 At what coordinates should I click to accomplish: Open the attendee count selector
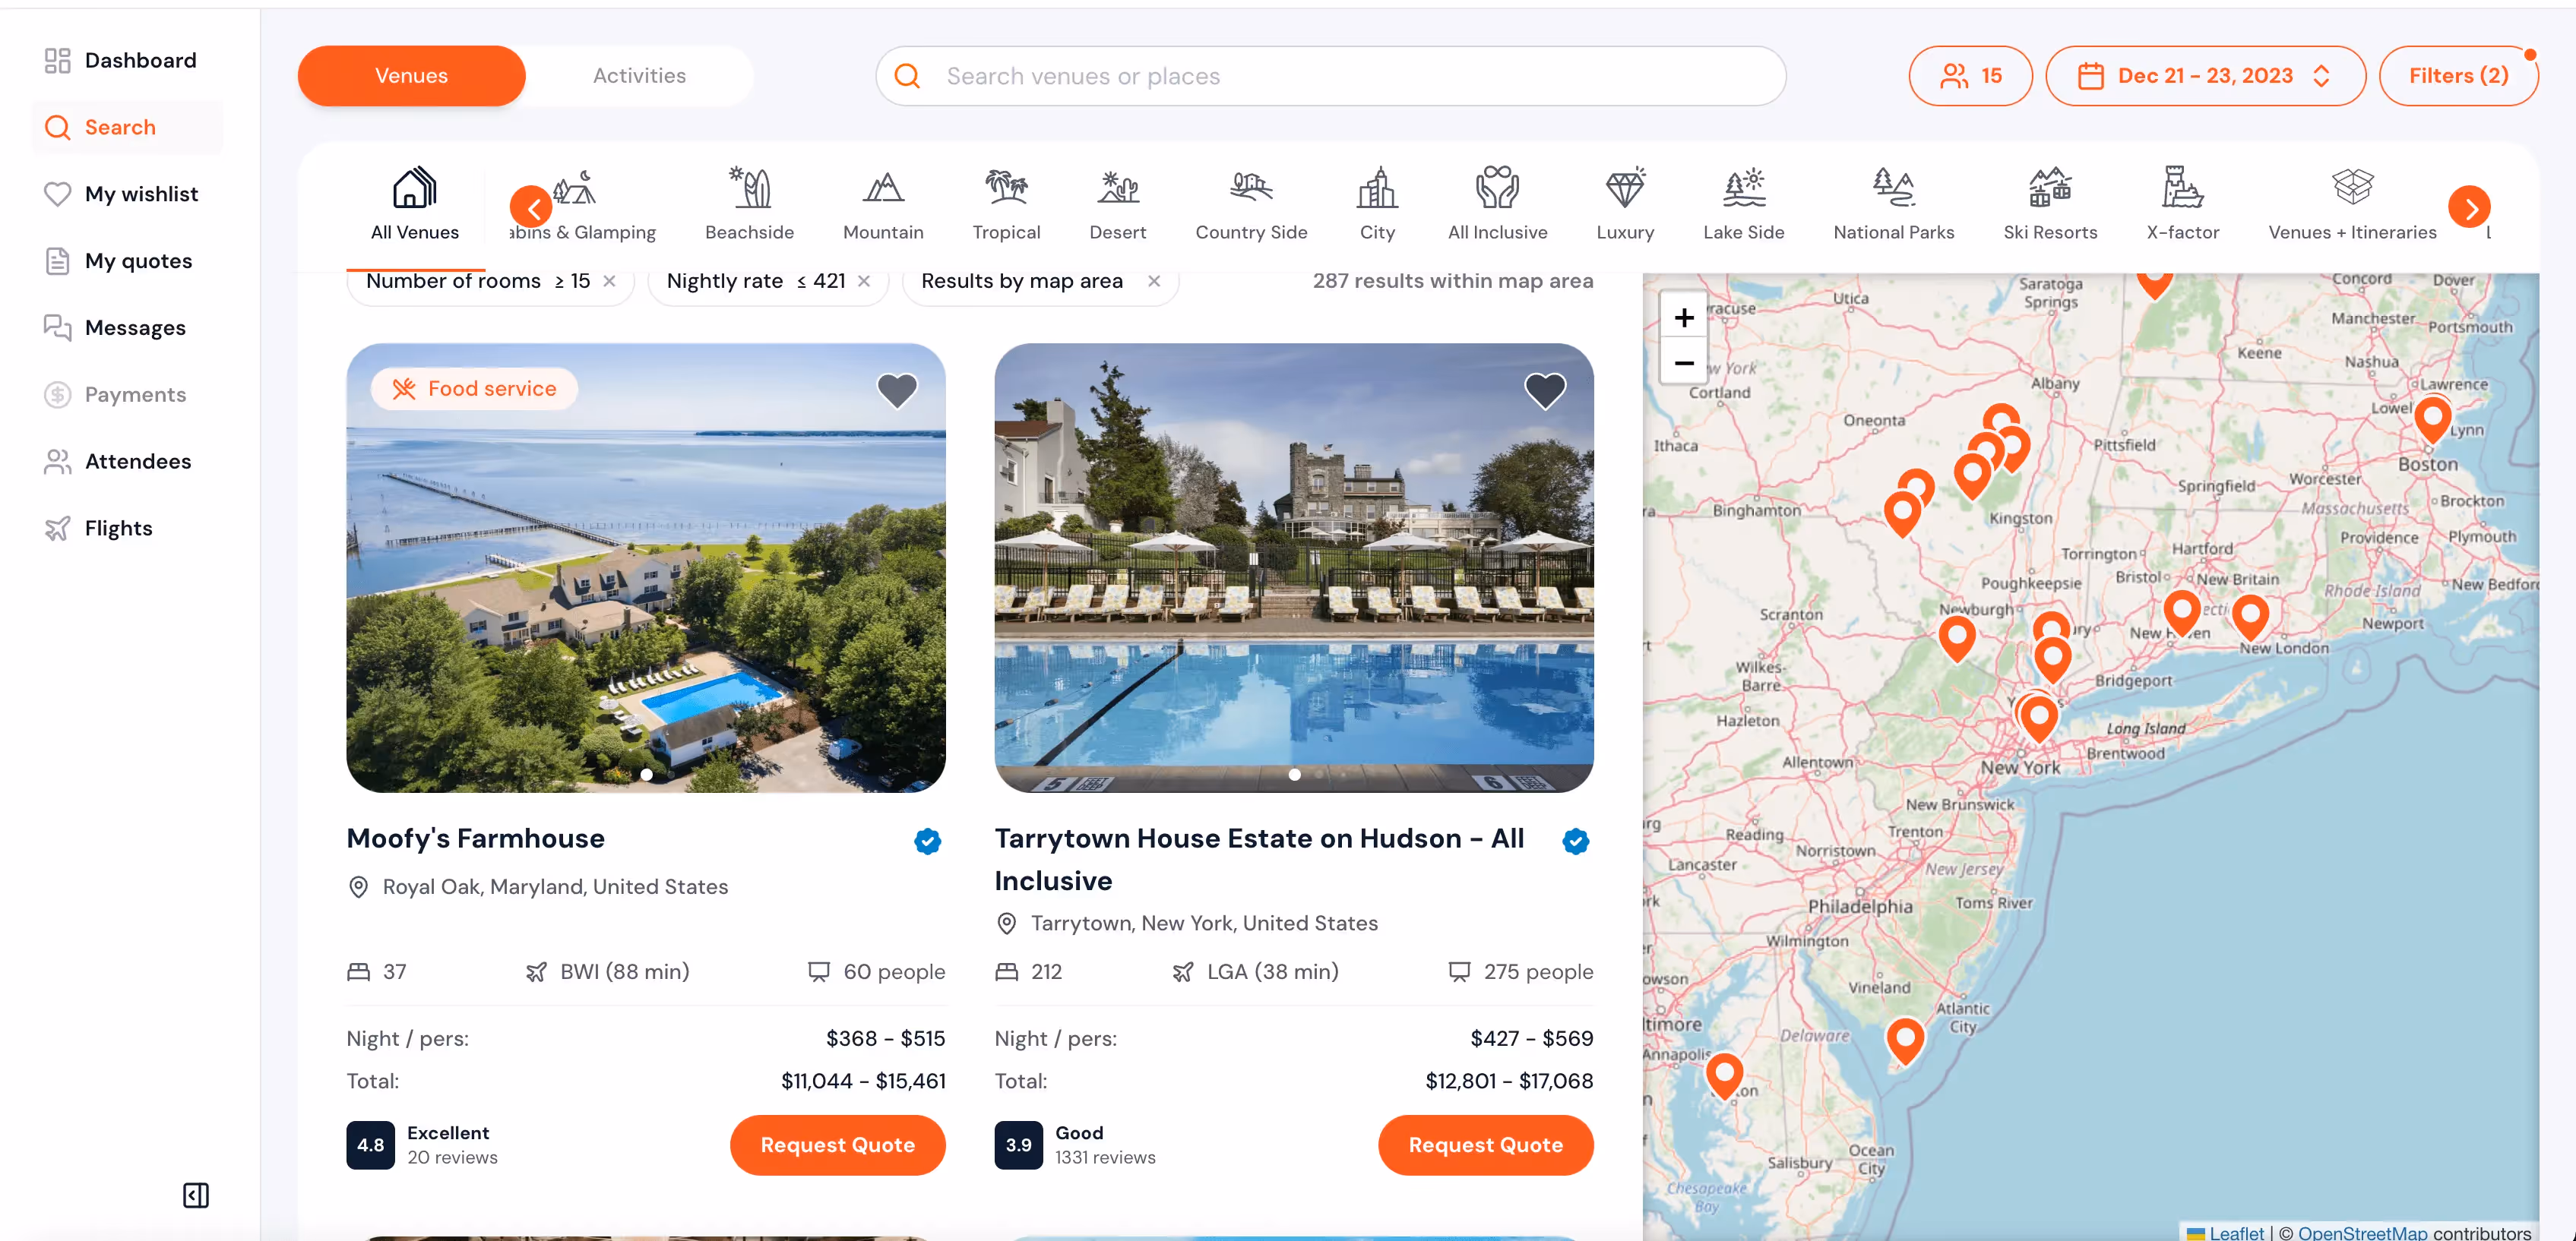pos(1969,76)
